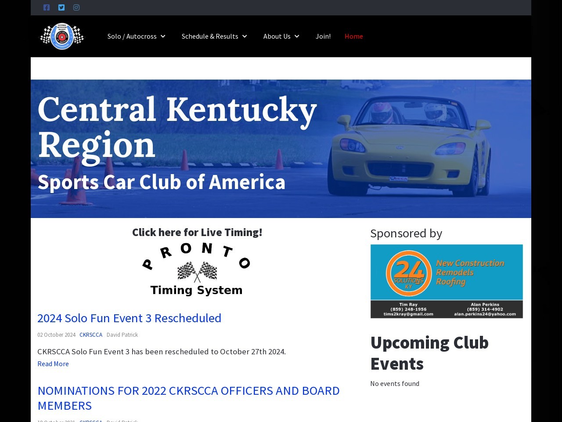Click the Central Kentucky Region logo
The width and height of the screenshot is (562, 422).
point(62,36)
